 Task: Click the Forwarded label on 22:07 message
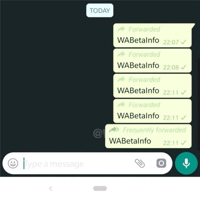pyautogui.click(x=144, y=29)
